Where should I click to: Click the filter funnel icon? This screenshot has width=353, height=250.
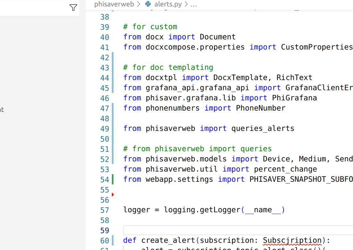[73, 8]
